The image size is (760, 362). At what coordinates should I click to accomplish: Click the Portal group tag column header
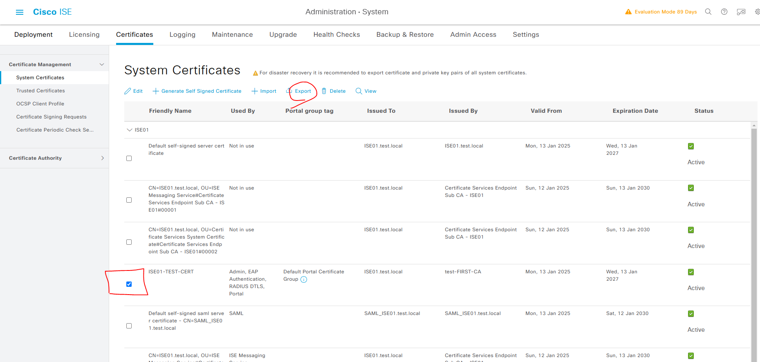[309, 111]
